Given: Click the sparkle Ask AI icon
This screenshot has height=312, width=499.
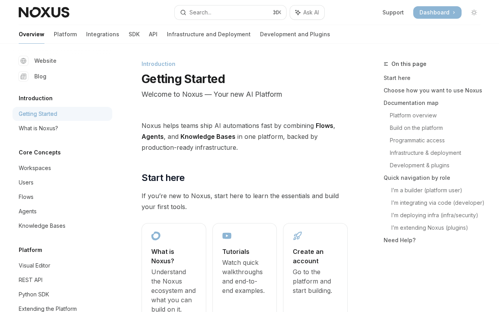Looking at the screenshot, I should (298, 12).
